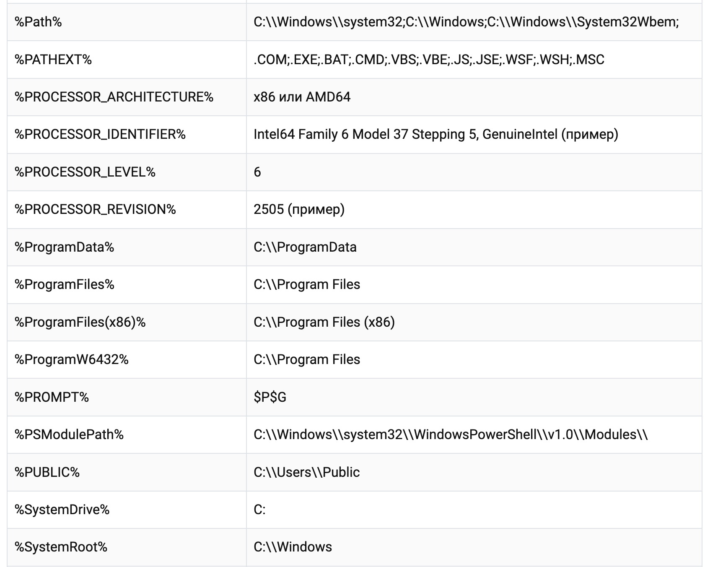Click the %ProgramData% variable name
This screenshot has height=567, width=705.
65,247
